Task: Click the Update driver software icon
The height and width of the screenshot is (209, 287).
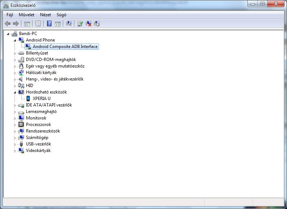Action: click(x=80, y=23)
